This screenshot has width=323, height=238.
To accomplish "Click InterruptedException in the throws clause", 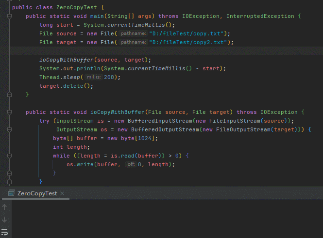I will point(260,16).
